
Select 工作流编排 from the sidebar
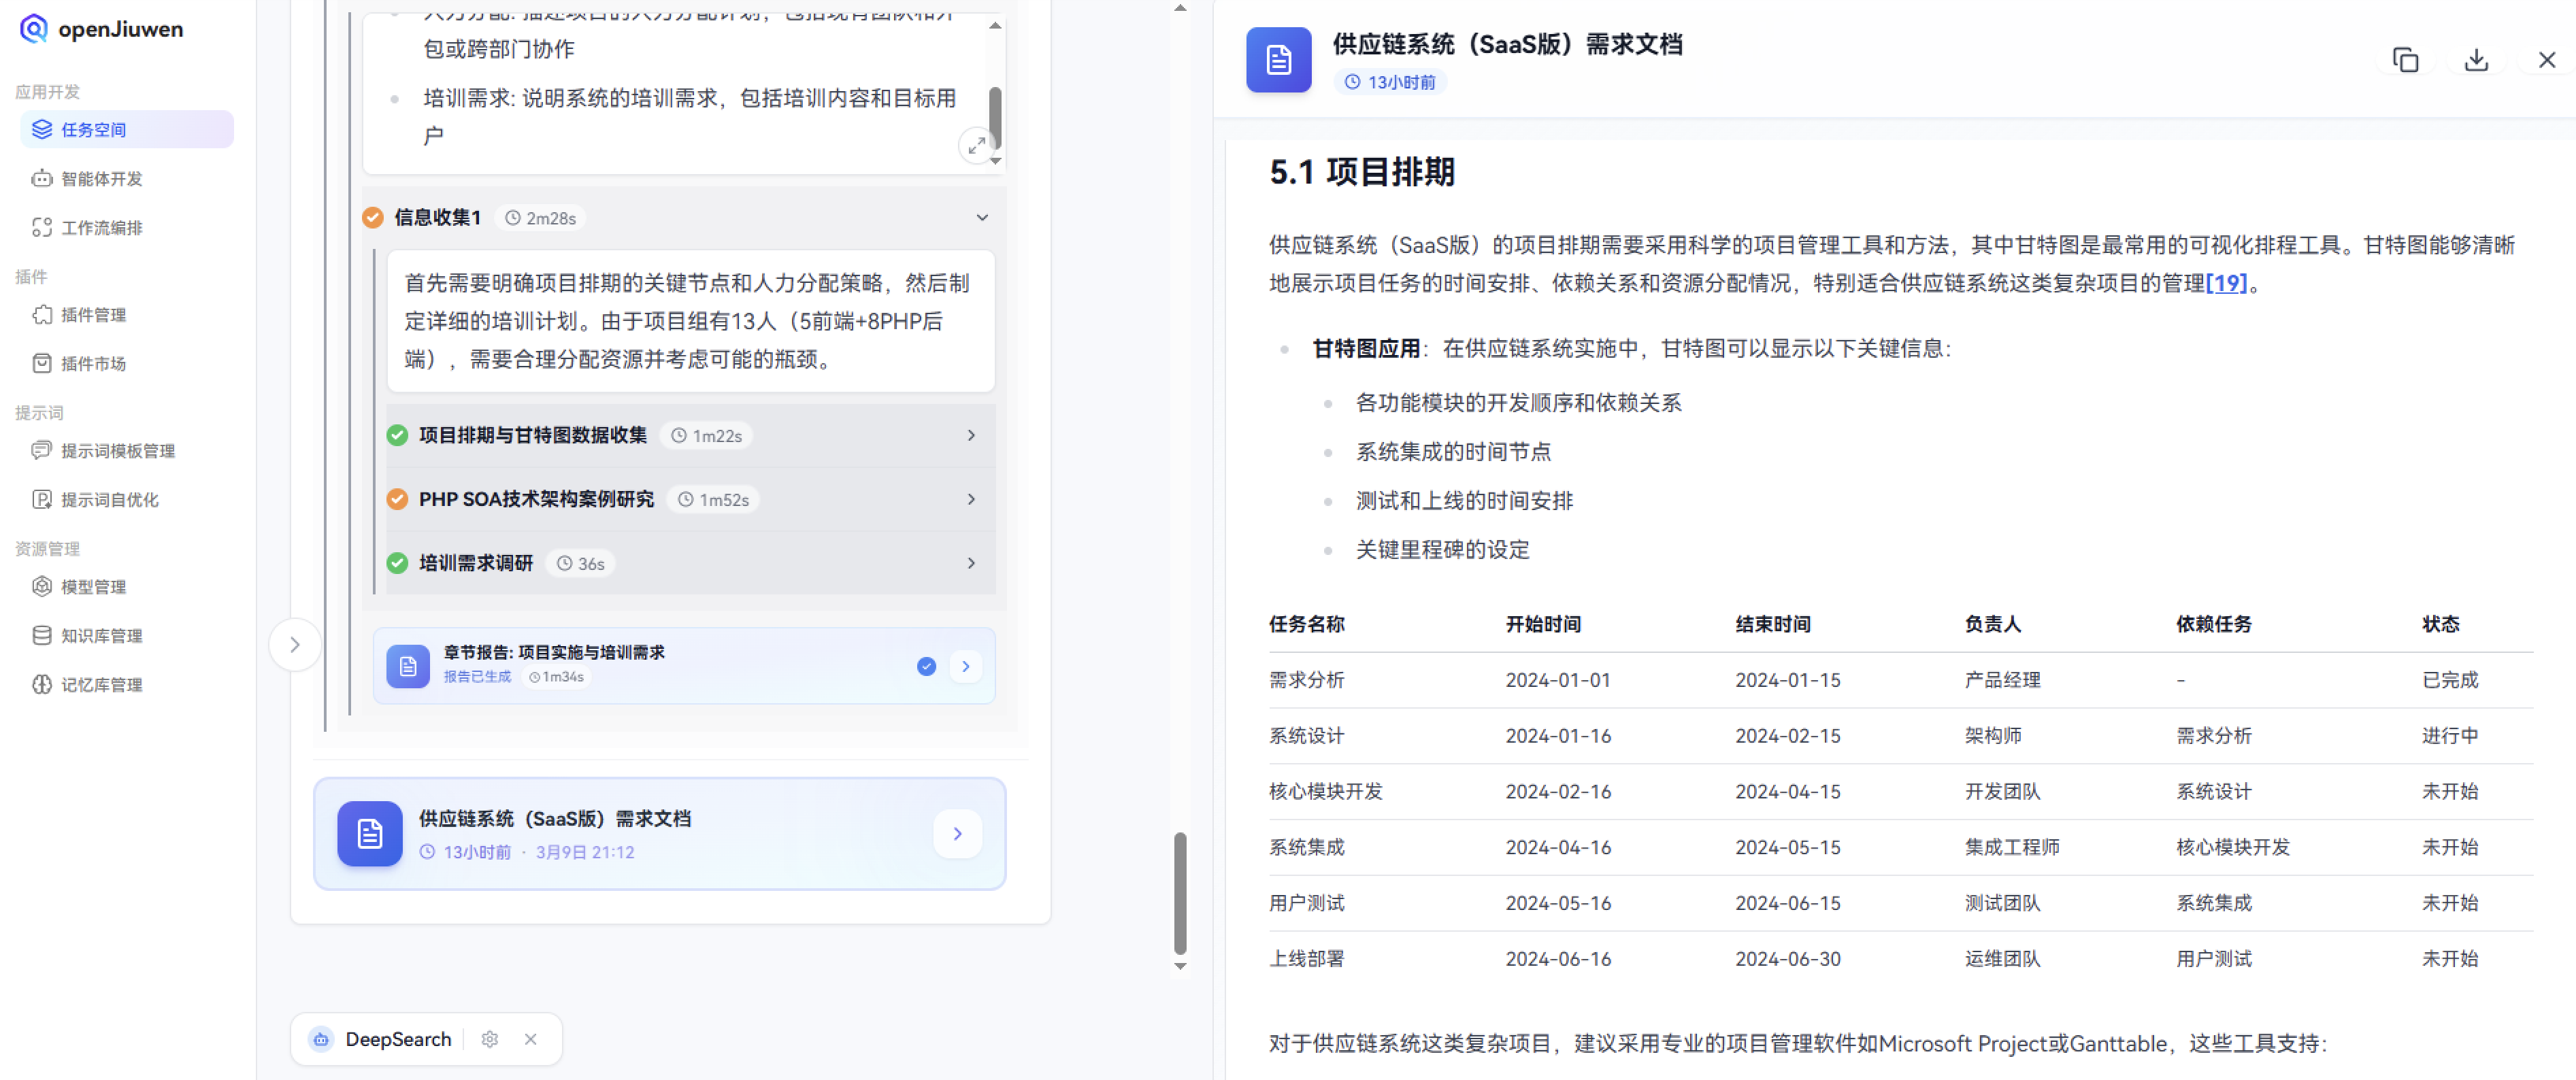(100, 227)
